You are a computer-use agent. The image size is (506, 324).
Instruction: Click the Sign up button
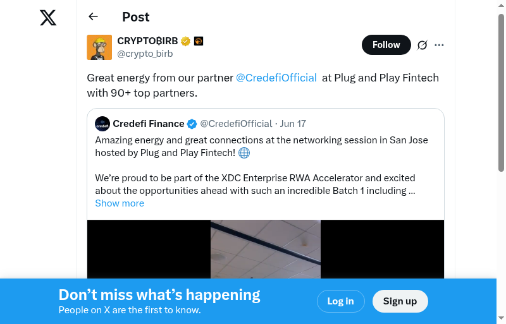(x=400, y=301)
